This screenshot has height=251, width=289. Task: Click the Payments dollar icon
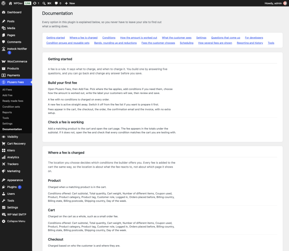pyautogui.click(x=3, y=75)
